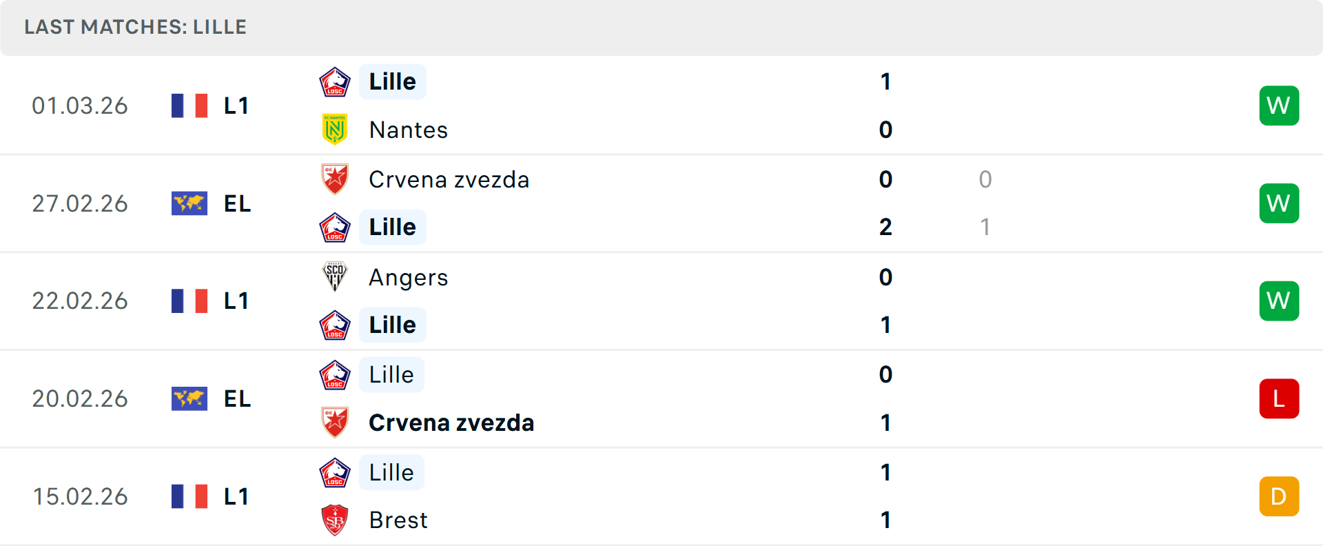Click the French flag for 22.02.26 match
1323x546 pixels.
189,301
